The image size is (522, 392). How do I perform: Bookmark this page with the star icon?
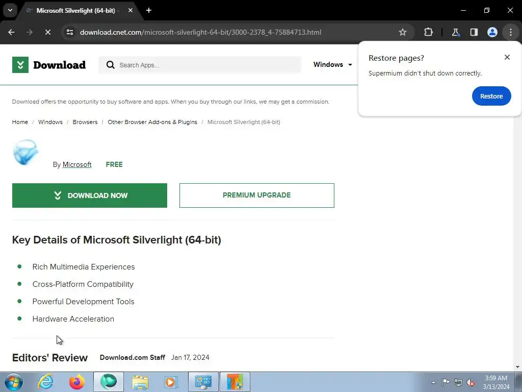pos(403,32)
